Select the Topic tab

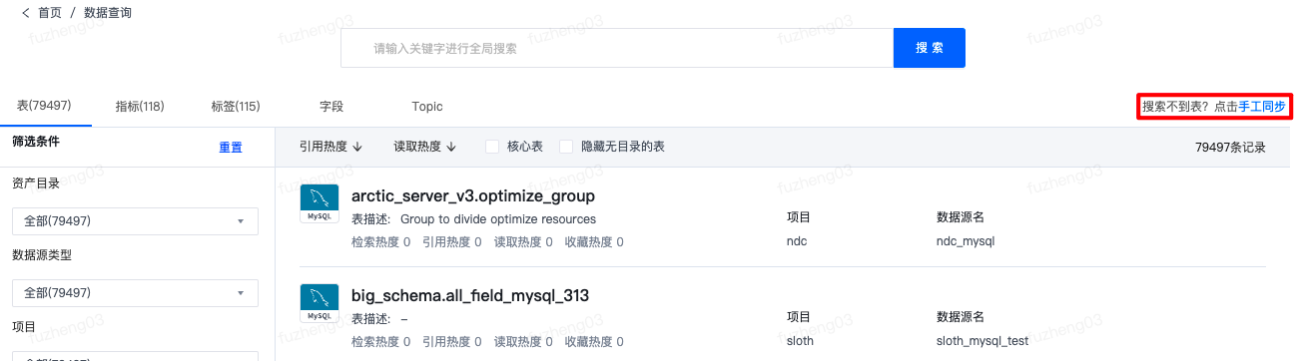(427, 107)
